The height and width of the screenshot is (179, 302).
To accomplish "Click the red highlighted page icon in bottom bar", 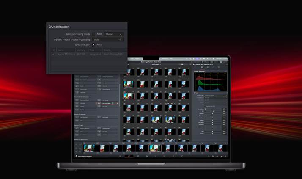I will point(129,156).
